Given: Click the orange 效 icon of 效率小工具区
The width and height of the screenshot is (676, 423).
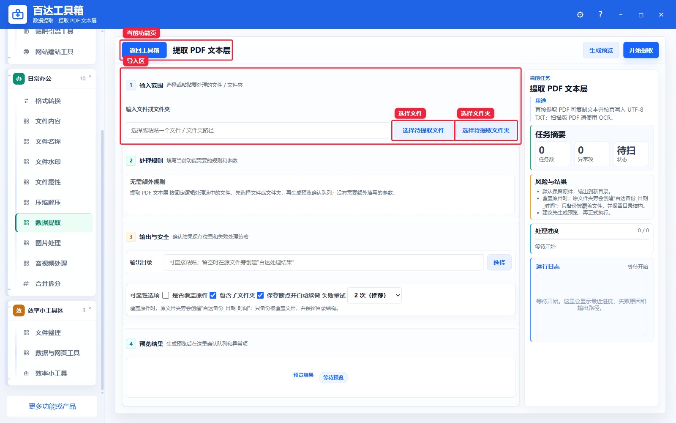Looking at the screenshot, I should pos(19,310).
